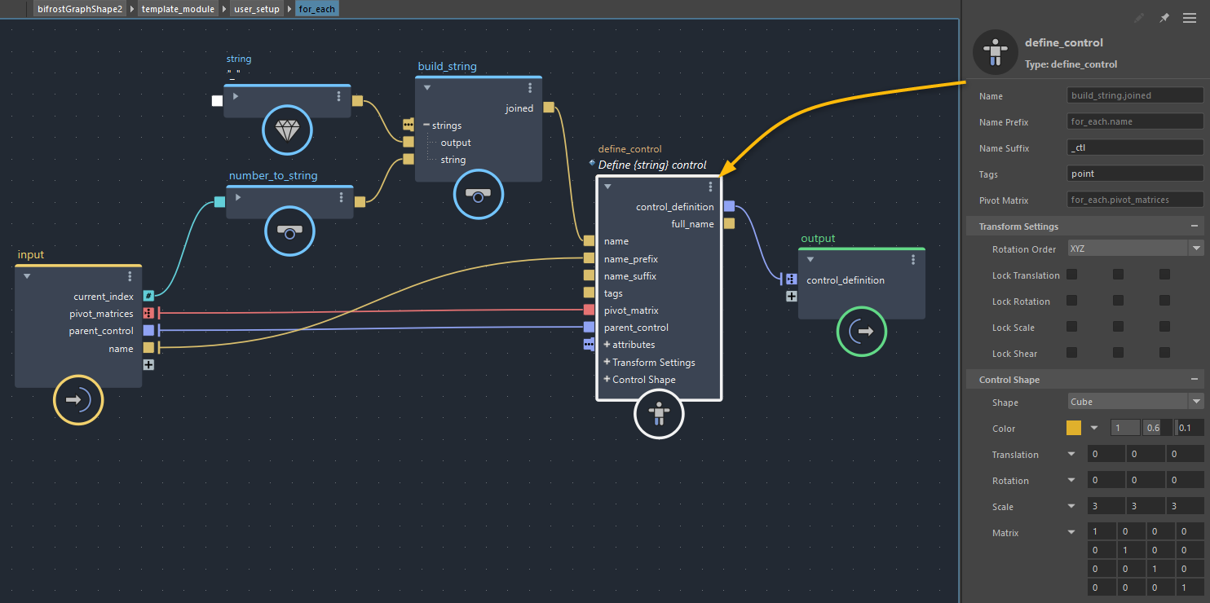Open the Shape dropdown set to Cube
Screen dimensions: 1210x603
point(1135,402)
